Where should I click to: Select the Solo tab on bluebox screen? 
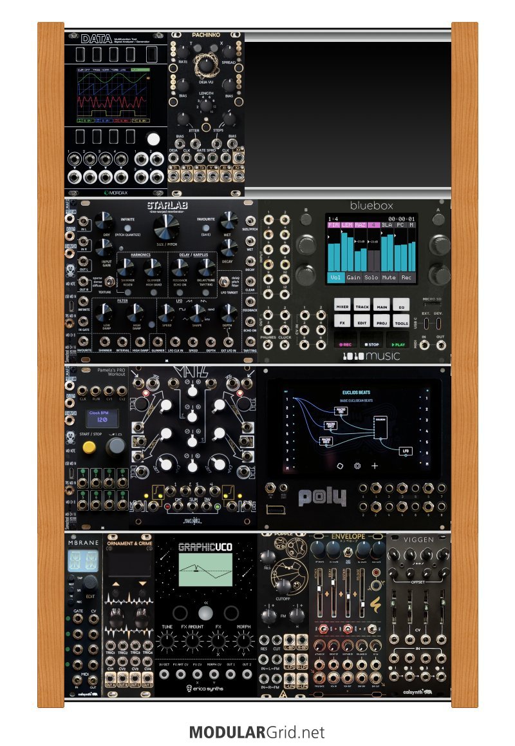(x=371, y=277)
